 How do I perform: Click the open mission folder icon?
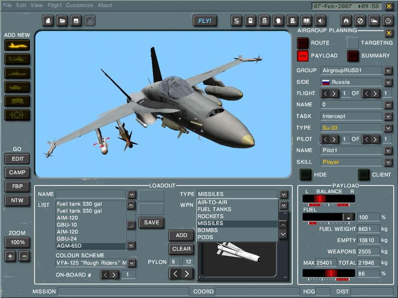pyautogui.click(x=62, y=21)
